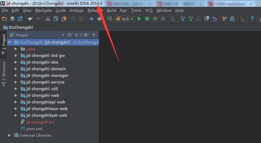This screenshot has height=143, width=261.
Task: Expand External Libraries node
Action: click(x=10, y=135)
